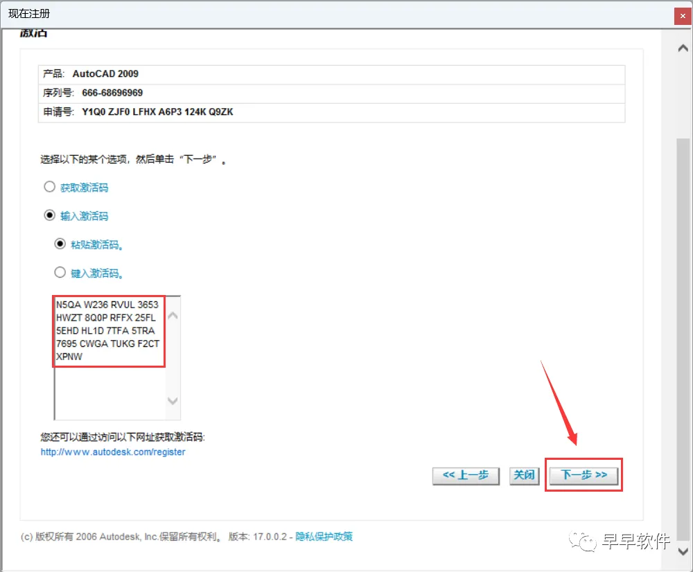Click the 粘贴激活码 link label
Image resolution: width=693 pixels, height=572 pixels.
[x=96, y=244]
